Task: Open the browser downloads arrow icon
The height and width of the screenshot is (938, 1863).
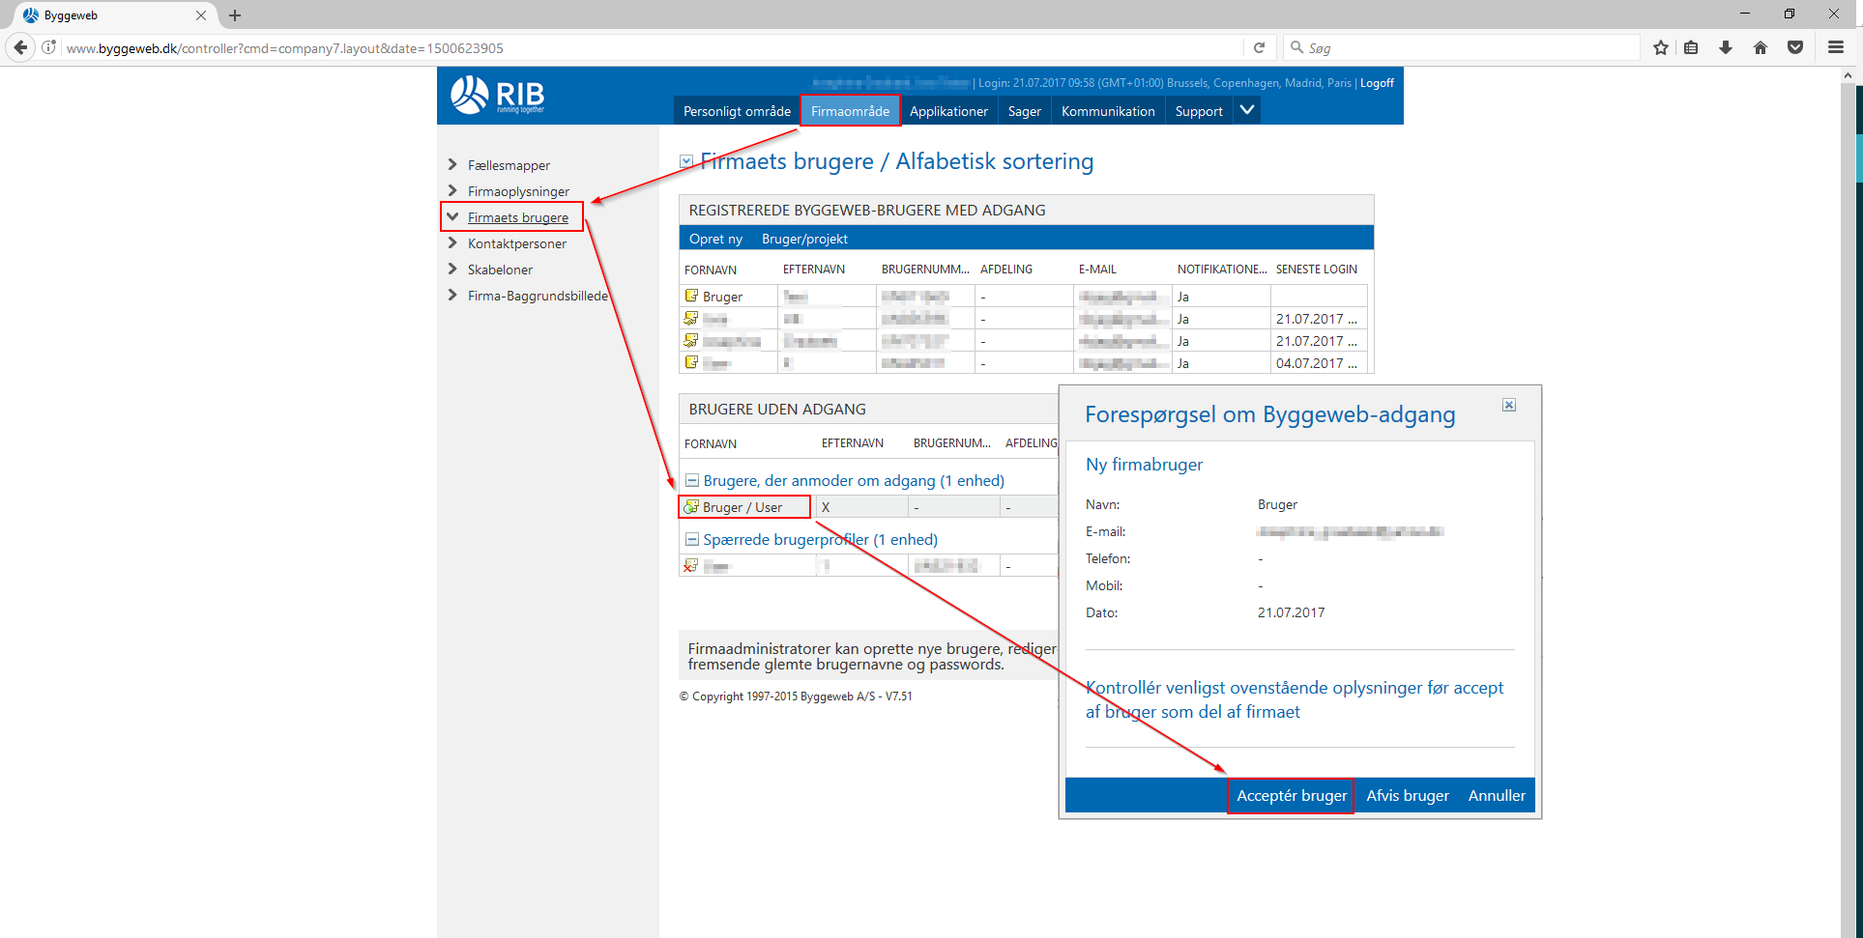Action: [1726, 47]
